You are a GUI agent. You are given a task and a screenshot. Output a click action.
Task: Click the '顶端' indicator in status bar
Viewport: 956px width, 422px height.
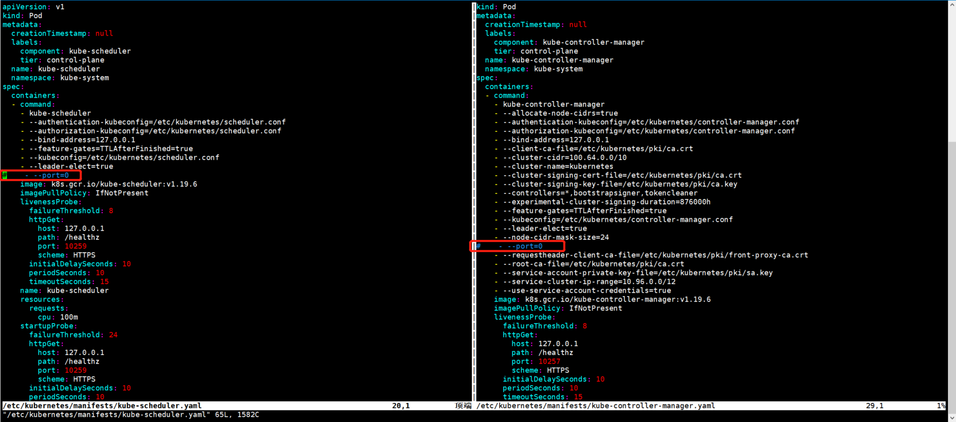point(463,405)
